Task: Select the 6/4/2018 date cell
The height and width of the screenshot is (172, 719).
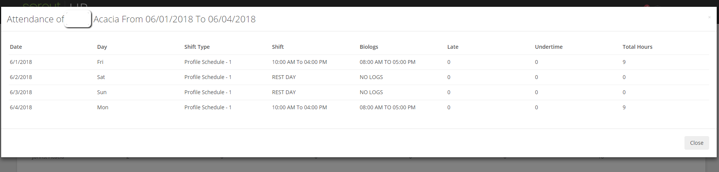Action: click(21, 107)
